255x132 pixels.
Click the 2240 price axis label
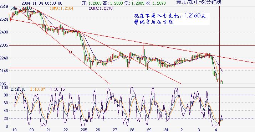click(x=4, y=58)
